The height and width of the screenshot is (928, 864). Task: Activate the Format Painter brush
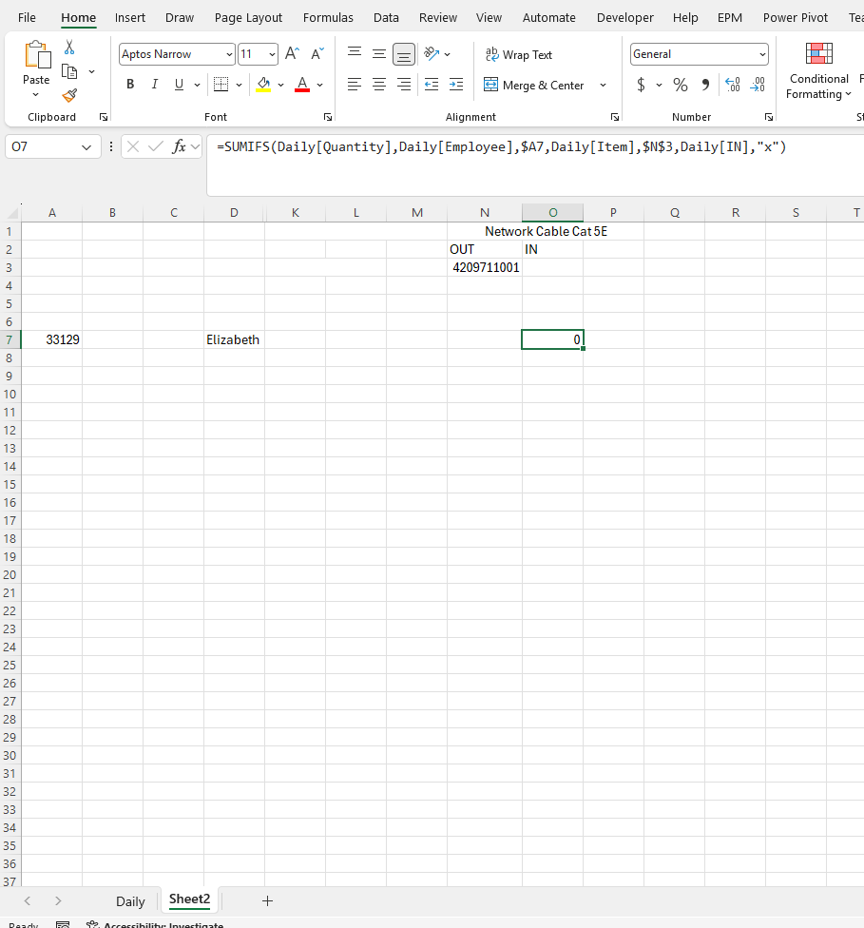click(x=69, y=95)
